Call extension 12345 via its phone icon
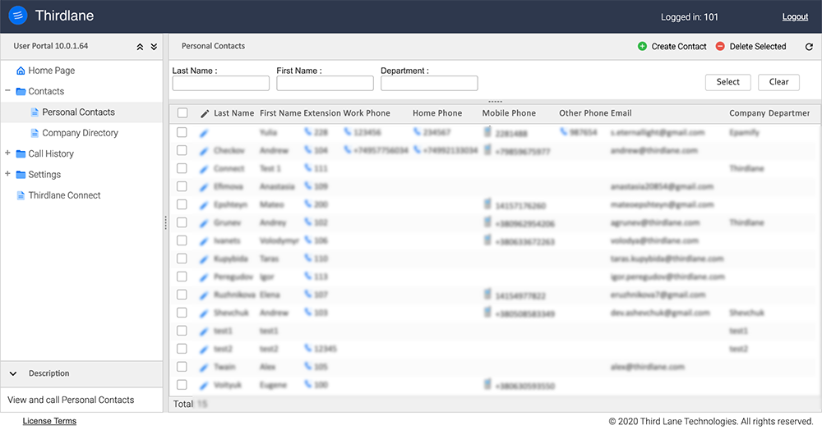The image size is (822, 430). 307,348
